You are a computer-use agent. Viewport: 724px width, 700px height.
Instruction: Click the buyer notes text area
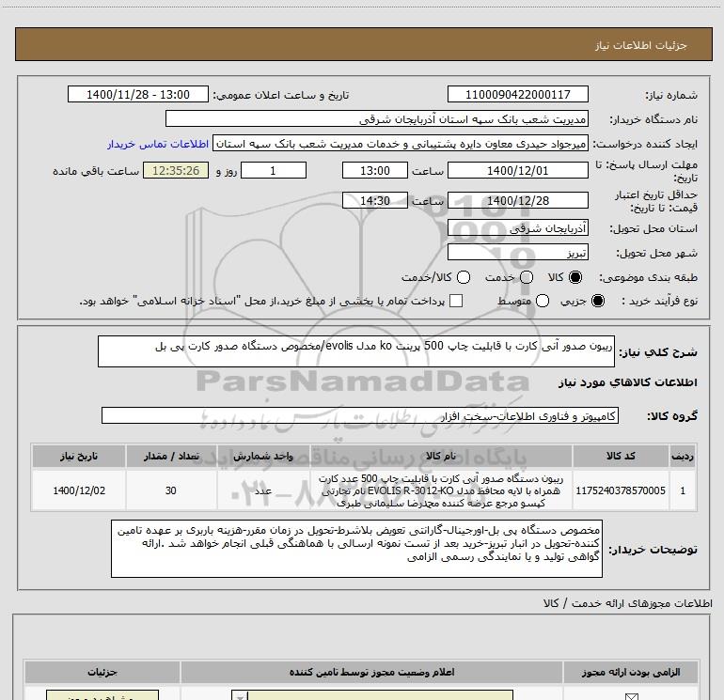coord(356,548)
